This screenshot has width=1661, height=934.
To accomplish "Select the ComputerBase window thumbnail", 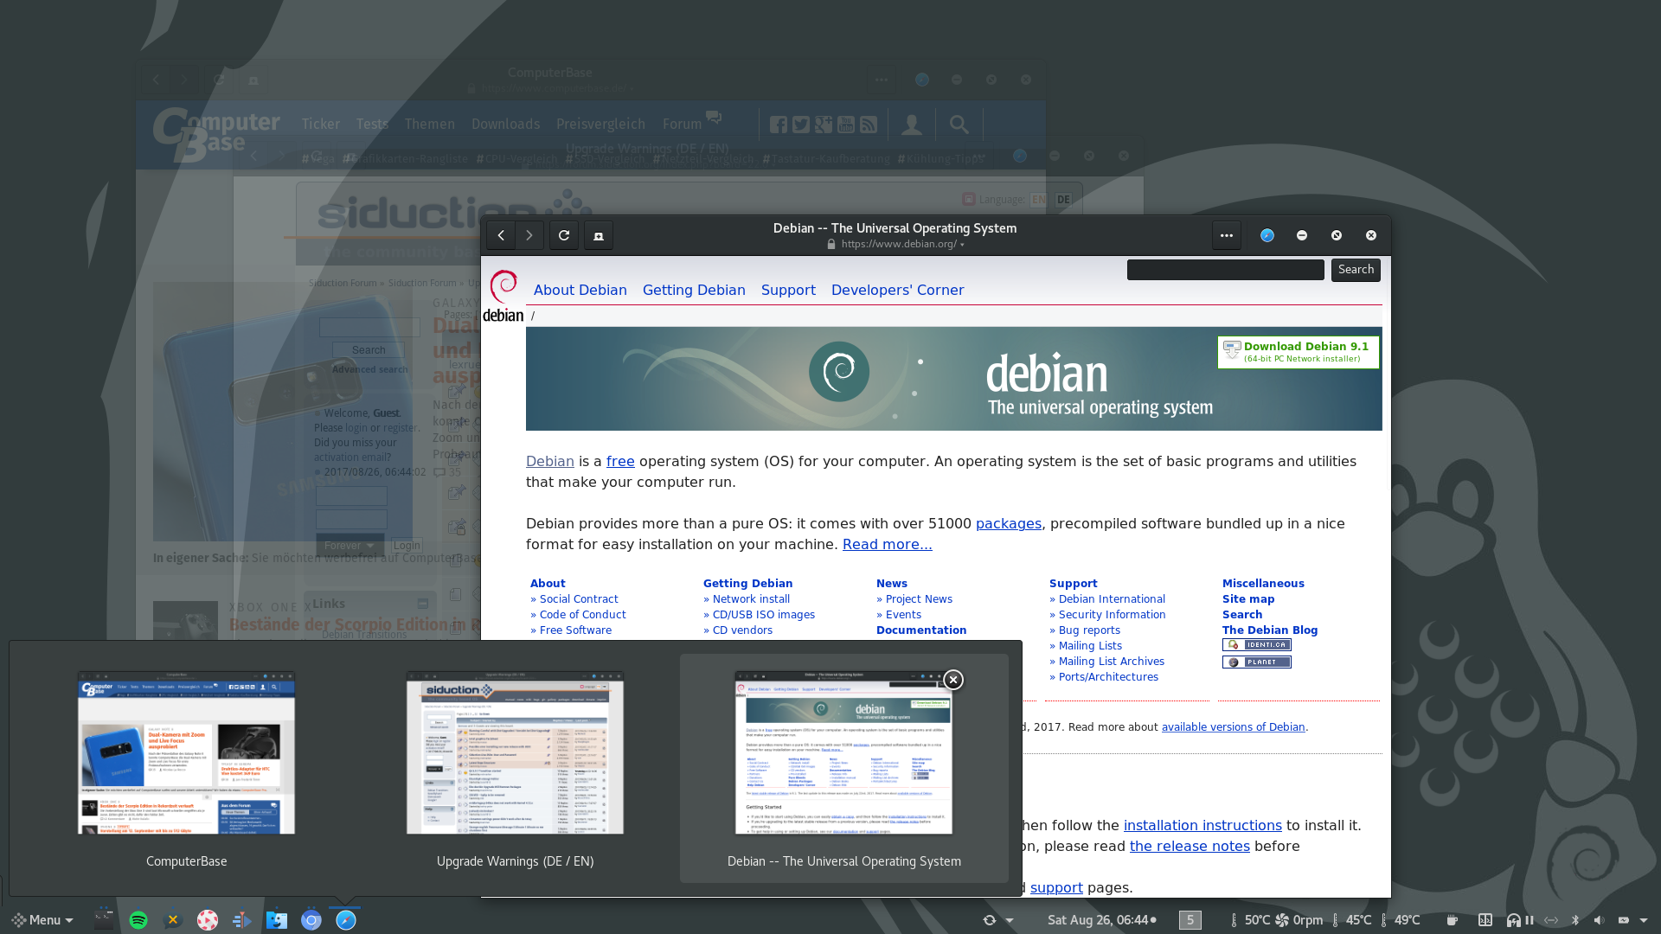I will (x=186, y=752).
